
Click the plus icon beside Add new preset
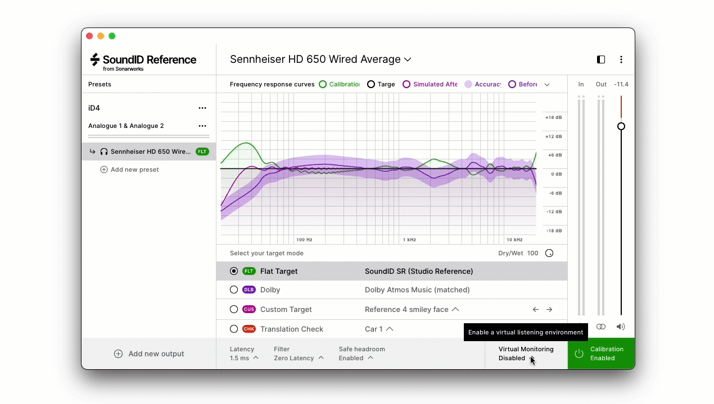click(x=104, y=169)
